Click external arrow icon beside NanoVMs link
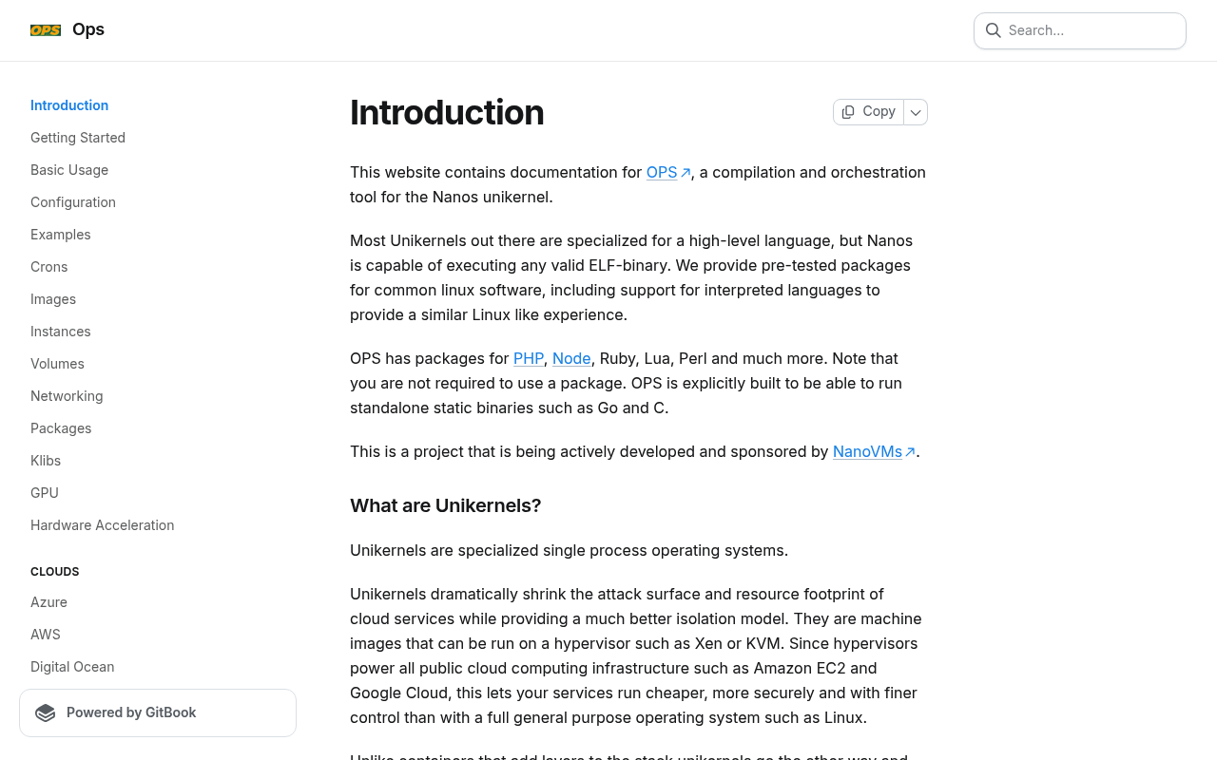 [x=910, y=452]
